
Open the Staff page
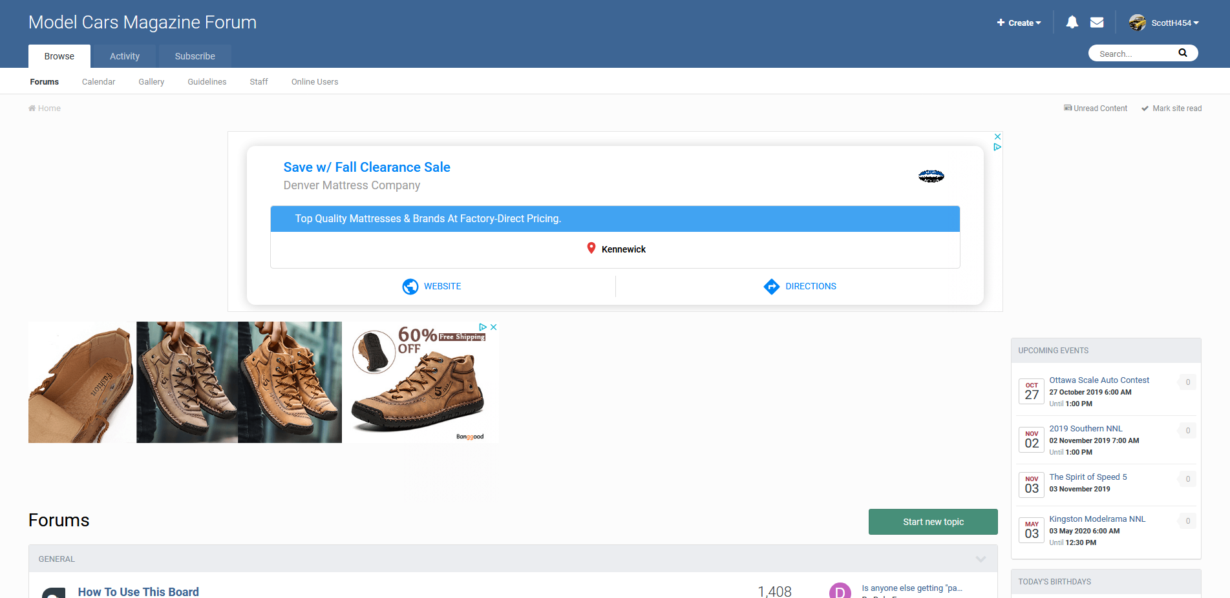(259, 82)
